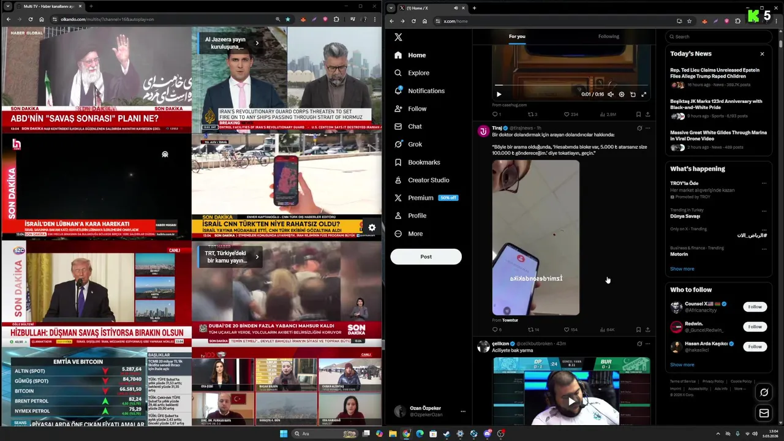Bookmark the Tiraj post
784x441 pixels.
[x=638, y=330]
